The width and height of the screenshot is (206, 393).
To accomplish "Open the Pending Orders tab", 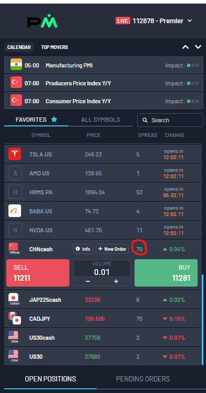I will 143,378.
